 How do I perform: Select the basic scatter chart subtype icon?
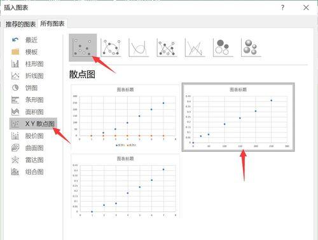(x=83, y=48)
